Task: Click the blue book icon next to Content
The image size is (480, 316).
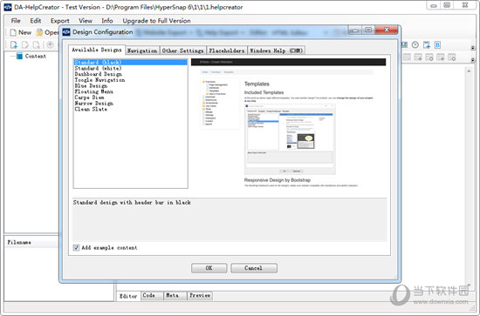Action: tap(19, 57)
